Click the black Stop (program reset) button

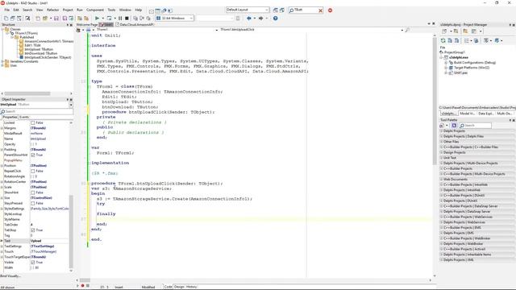tap(127, 19)
